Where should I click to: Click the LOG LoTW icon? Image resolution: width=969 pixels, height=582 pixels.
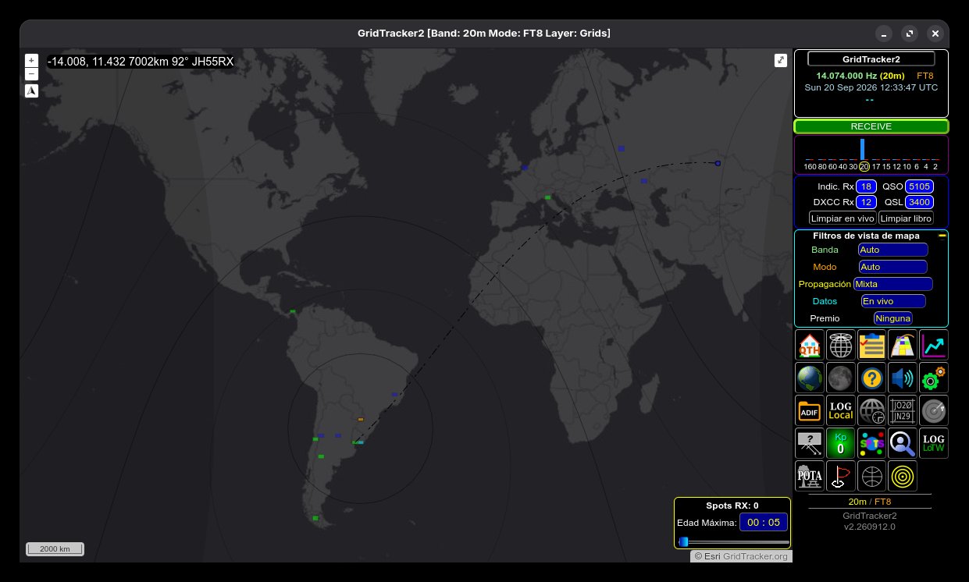click(x=934, y=443)
